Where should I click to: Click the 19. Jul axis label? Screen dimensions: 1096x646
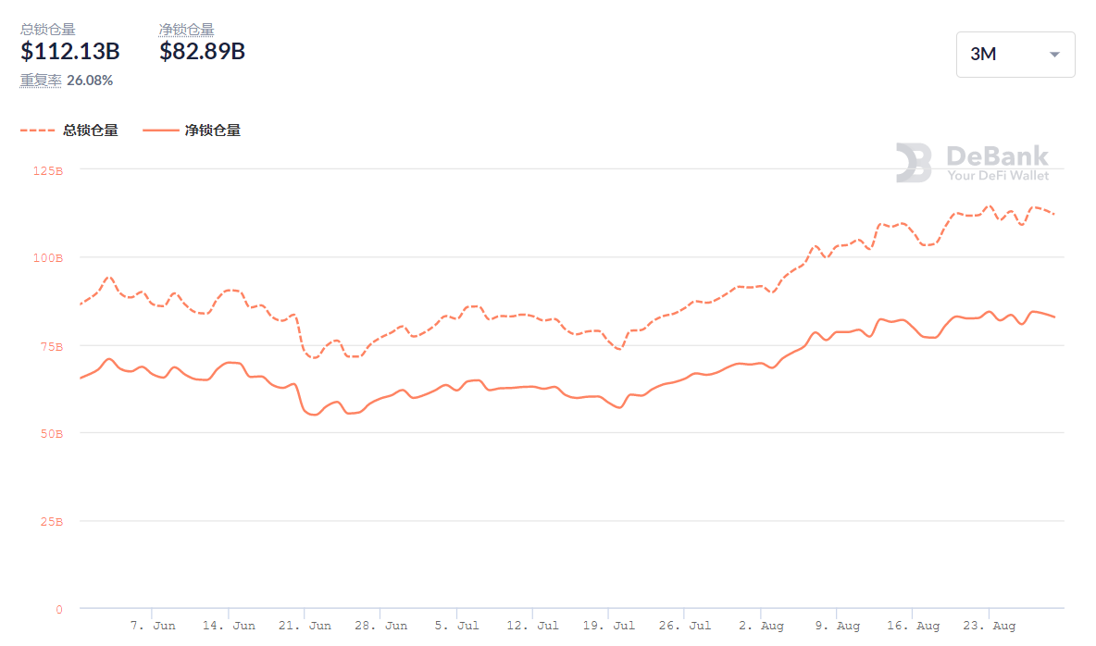(x=608, y=627)
